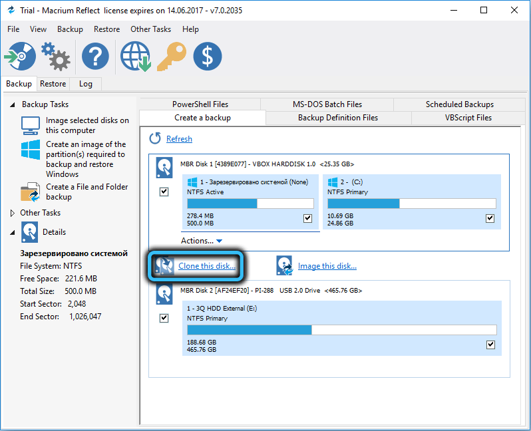The width and height of the screenshot is (531, 431).
Task: Collapse the Backup Tasks tree section
Action: (13, 104)
